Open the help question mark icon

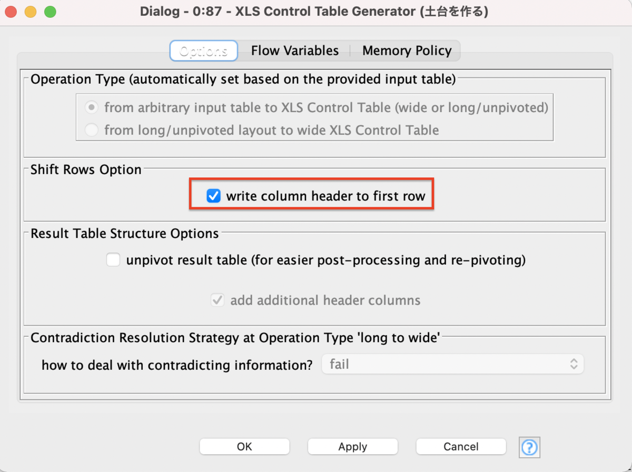529,447
